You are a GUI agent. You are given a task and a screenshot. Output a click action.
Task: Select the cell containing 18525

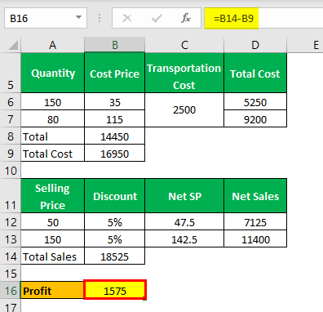[x=114, y=256]
